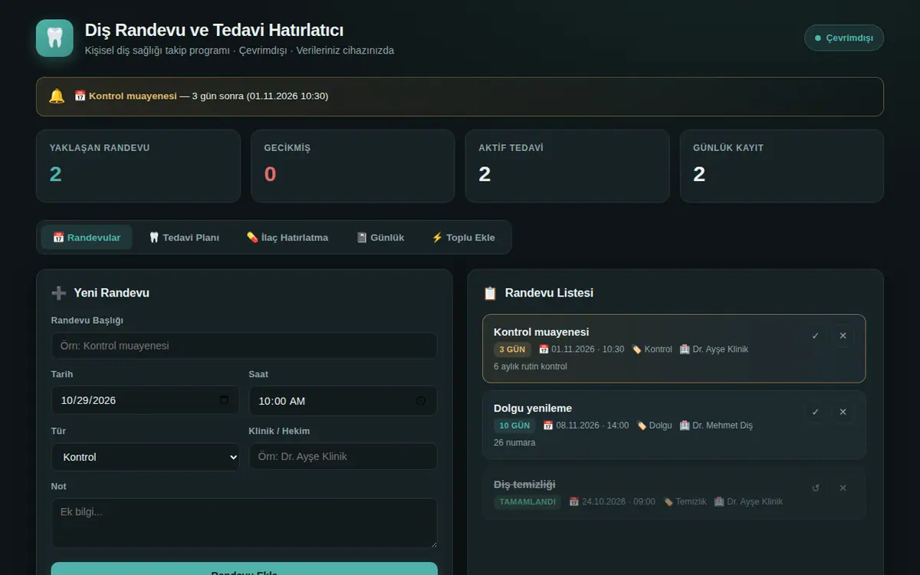The height and width of the screenshot is (575, 920).
Task: Click the Dolgu yenileme appointment title
Action: (x=533, y=408)
